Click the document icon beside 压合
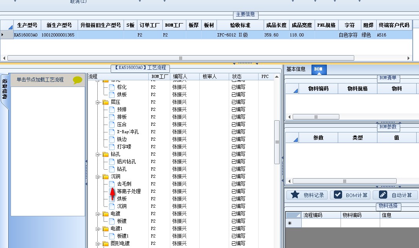This screenshot has height=248, width=419. point(112,125)
